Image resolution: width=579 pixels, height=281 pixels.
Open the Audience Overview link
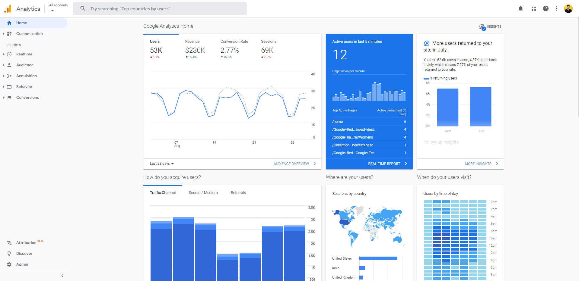[x=295, y=164]
